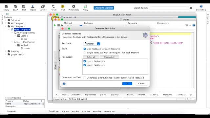Expand the Calculator project node
The width and height of the screenshot is (210, 118).
tap(6, 20)
